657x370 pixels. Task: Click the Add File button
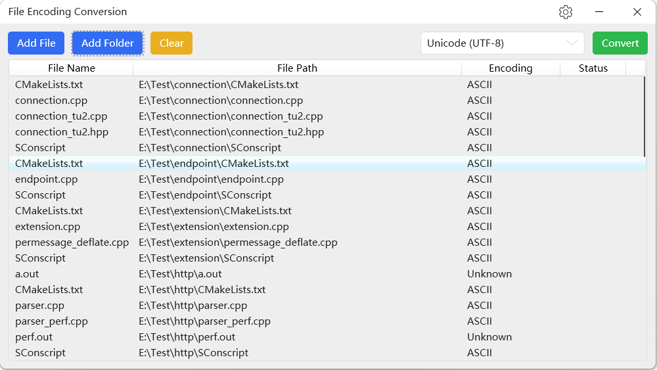pos(36,43)
